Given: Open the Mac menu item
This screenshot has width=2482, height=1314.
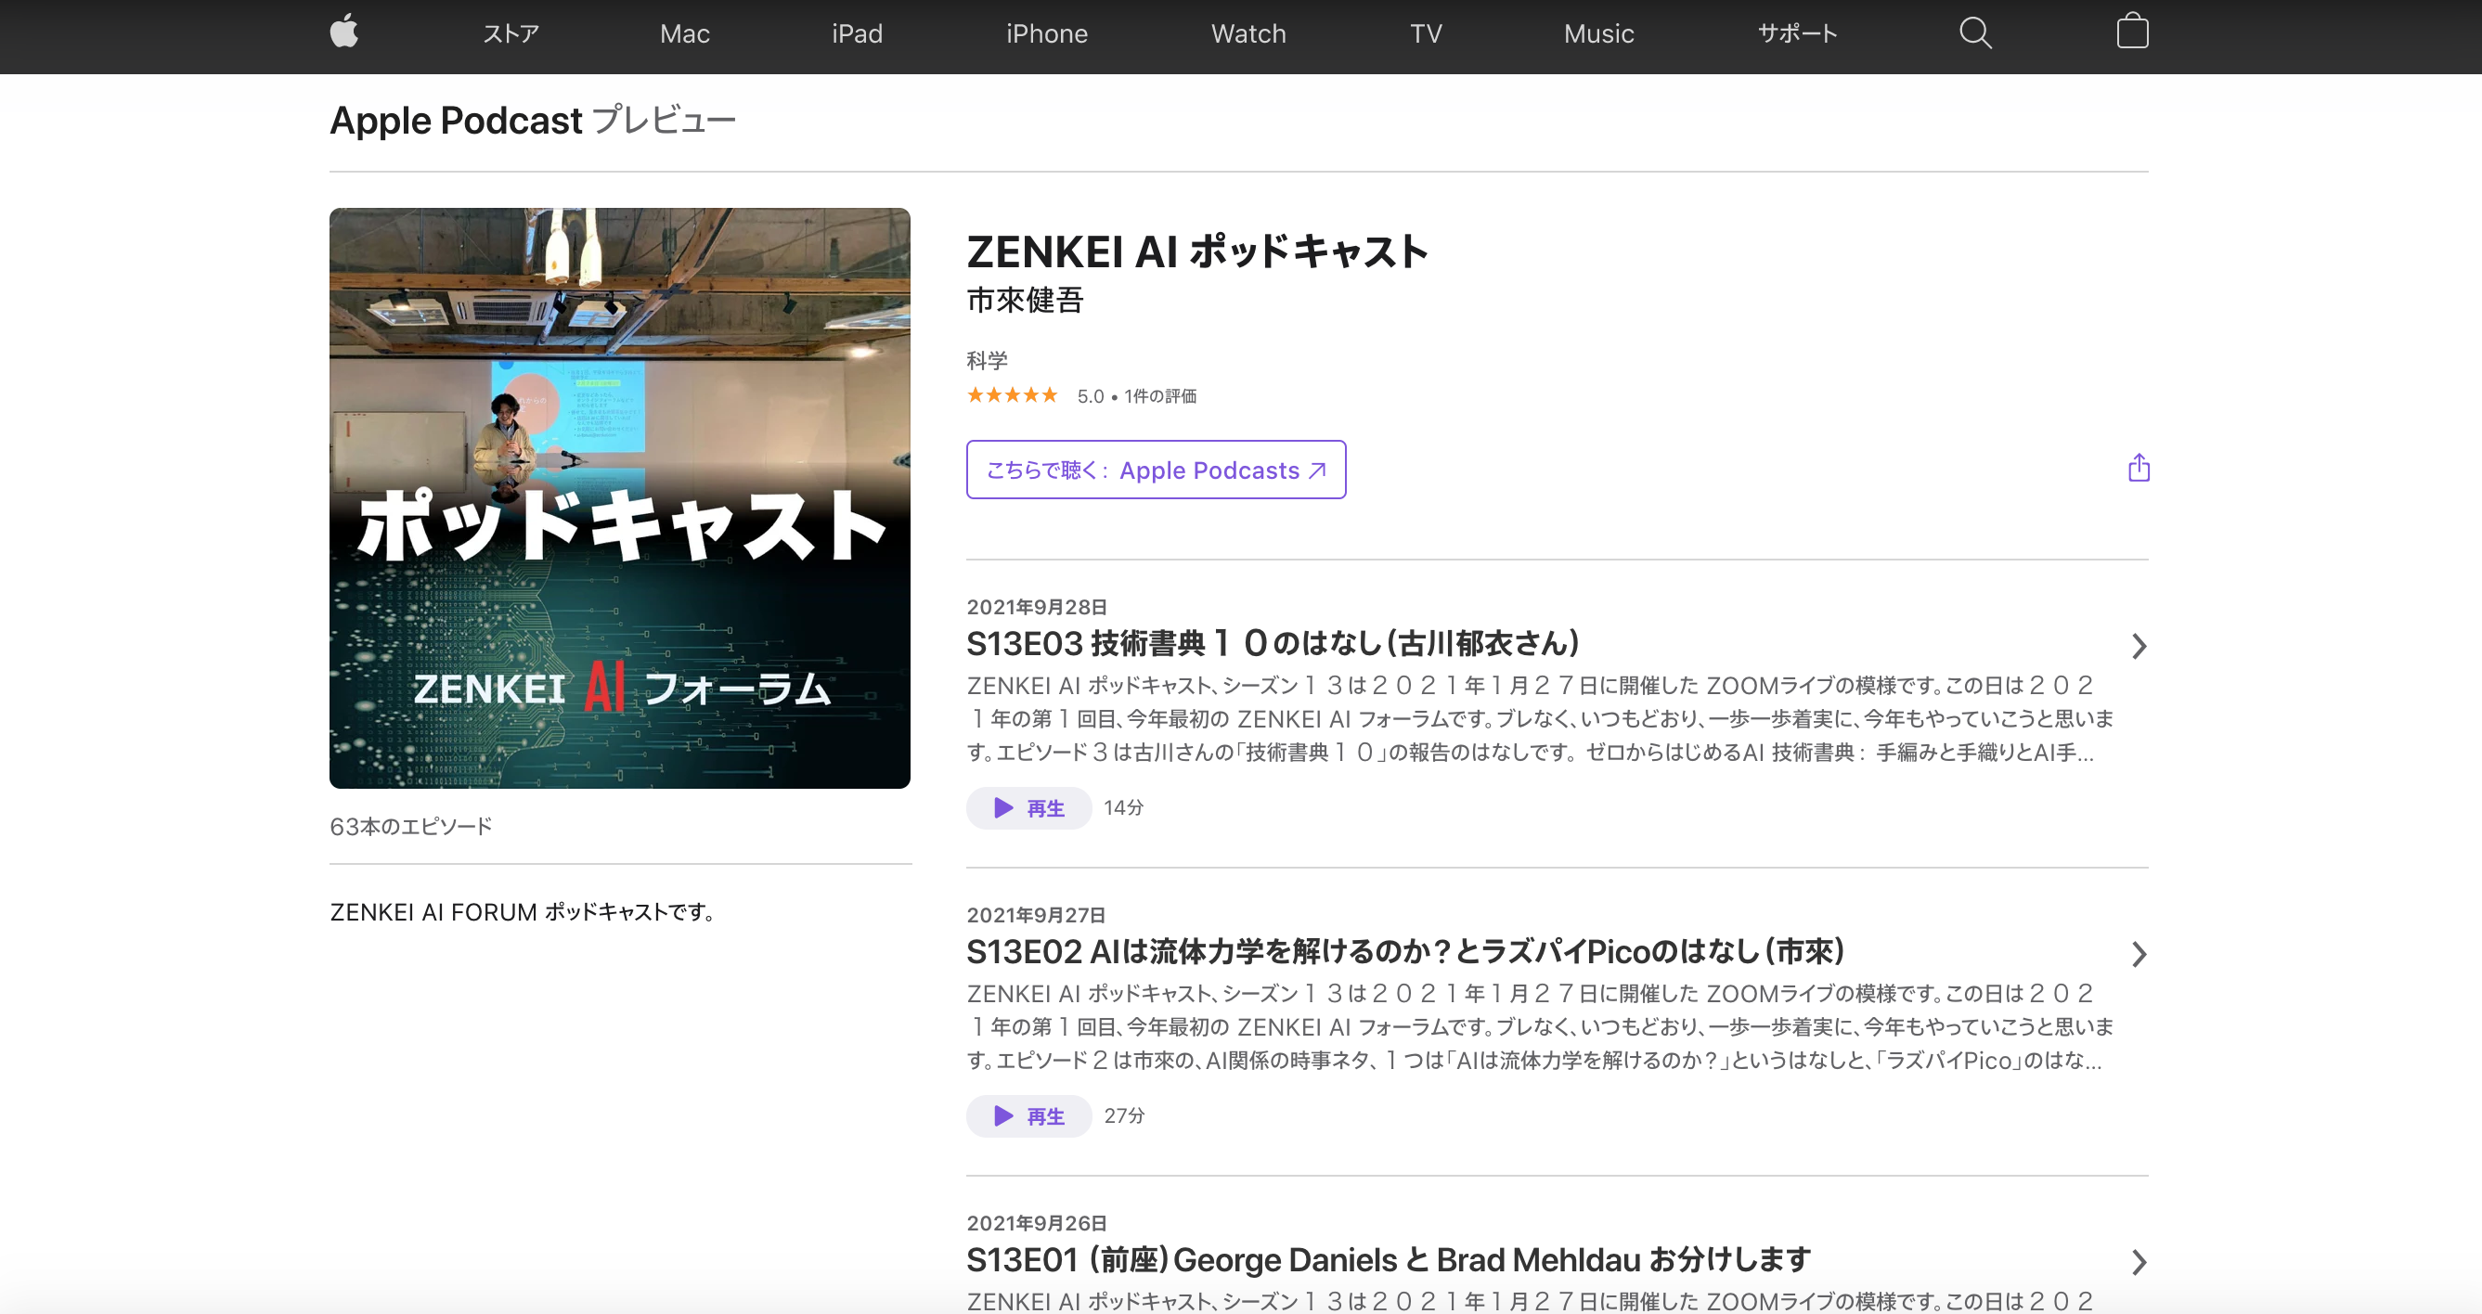Looking at the screenshot, I should [x=685, y=33].
